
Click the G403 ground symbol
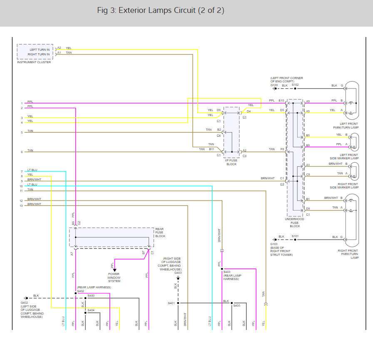click(x=178, y=278)
